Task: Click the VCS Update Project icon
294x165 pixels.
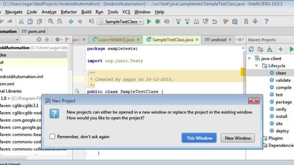Action: pos(178,22)
